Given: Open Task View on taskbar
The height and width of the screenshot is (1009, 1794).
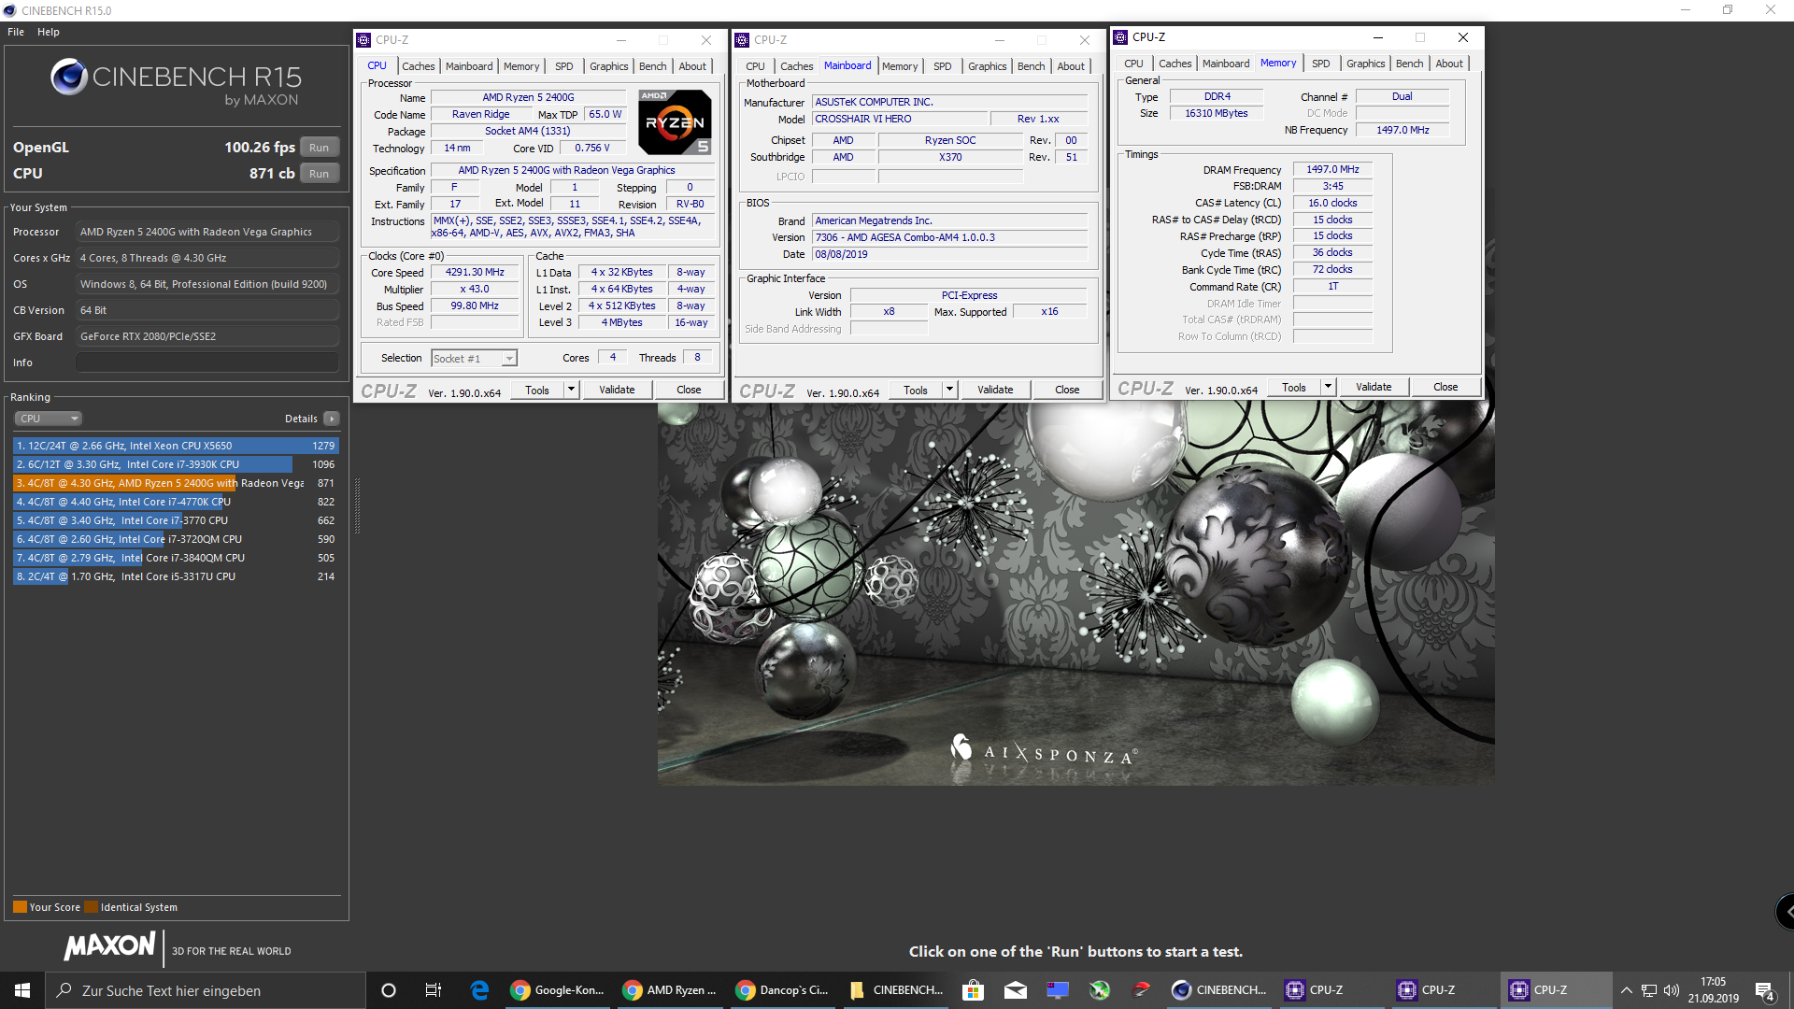Looking at the screenshot, I should pos(433,990).
